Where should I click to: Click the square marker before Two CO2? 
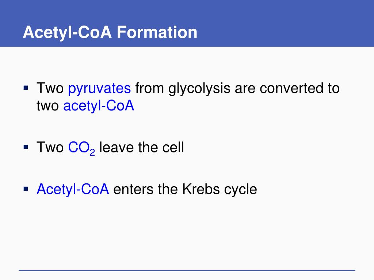[x=26, y=147]
